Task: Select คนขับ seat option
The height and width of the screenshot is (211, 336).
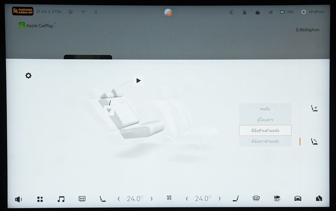Action: tap(265, 109)
